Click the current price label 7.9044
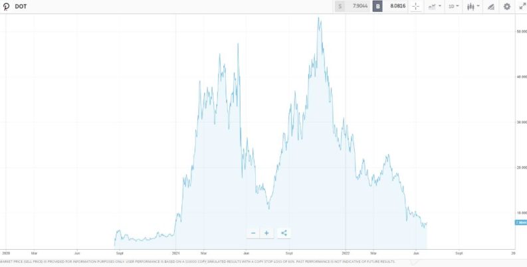Viewport: 527px width, 267px height. click(x=520, y=222)
